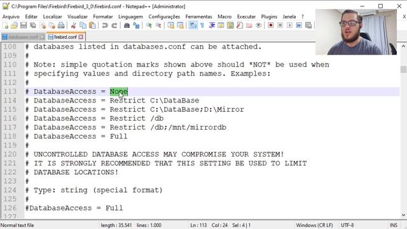Click the Open file folder icon
Image resolution: width=407 pixels, height=229 pixels.
click(x=14, y=25)
